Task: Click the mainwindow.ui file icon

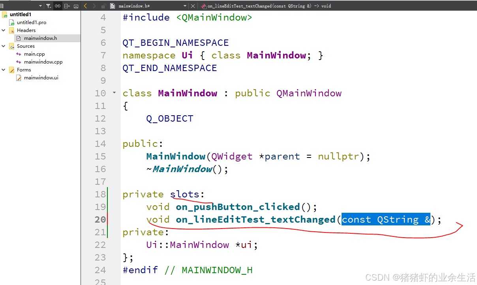Action: coord(19,78)
